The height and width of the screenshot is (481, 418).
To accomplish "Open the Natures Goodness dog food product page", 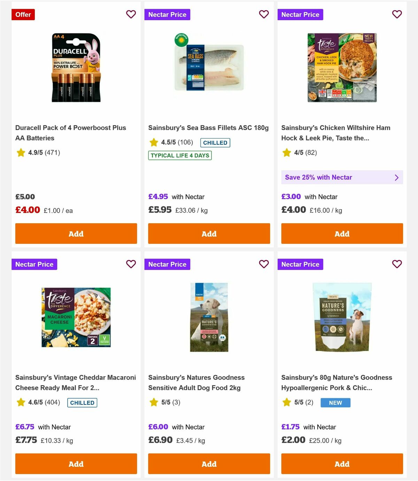I will 196,382.
